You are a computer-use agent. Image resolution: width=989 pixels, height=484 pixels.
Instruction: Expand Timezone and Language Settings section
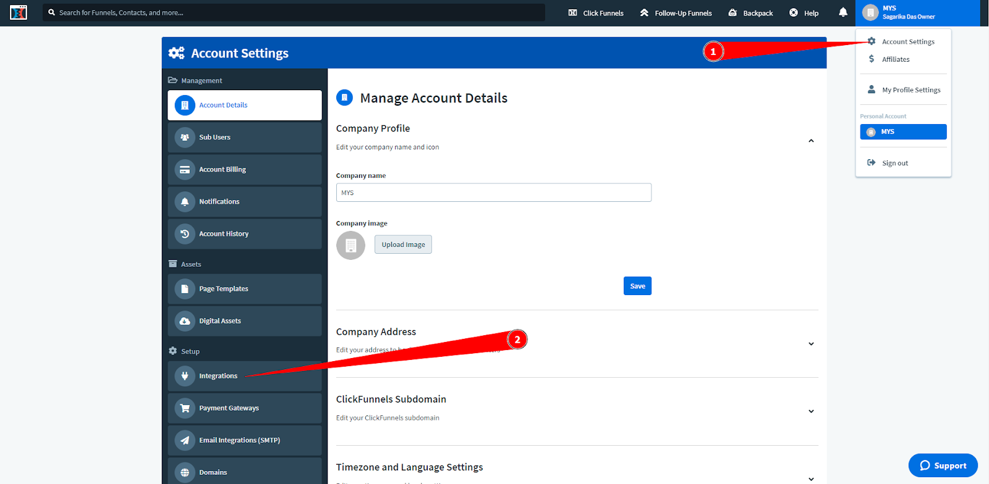click(811, 478)
